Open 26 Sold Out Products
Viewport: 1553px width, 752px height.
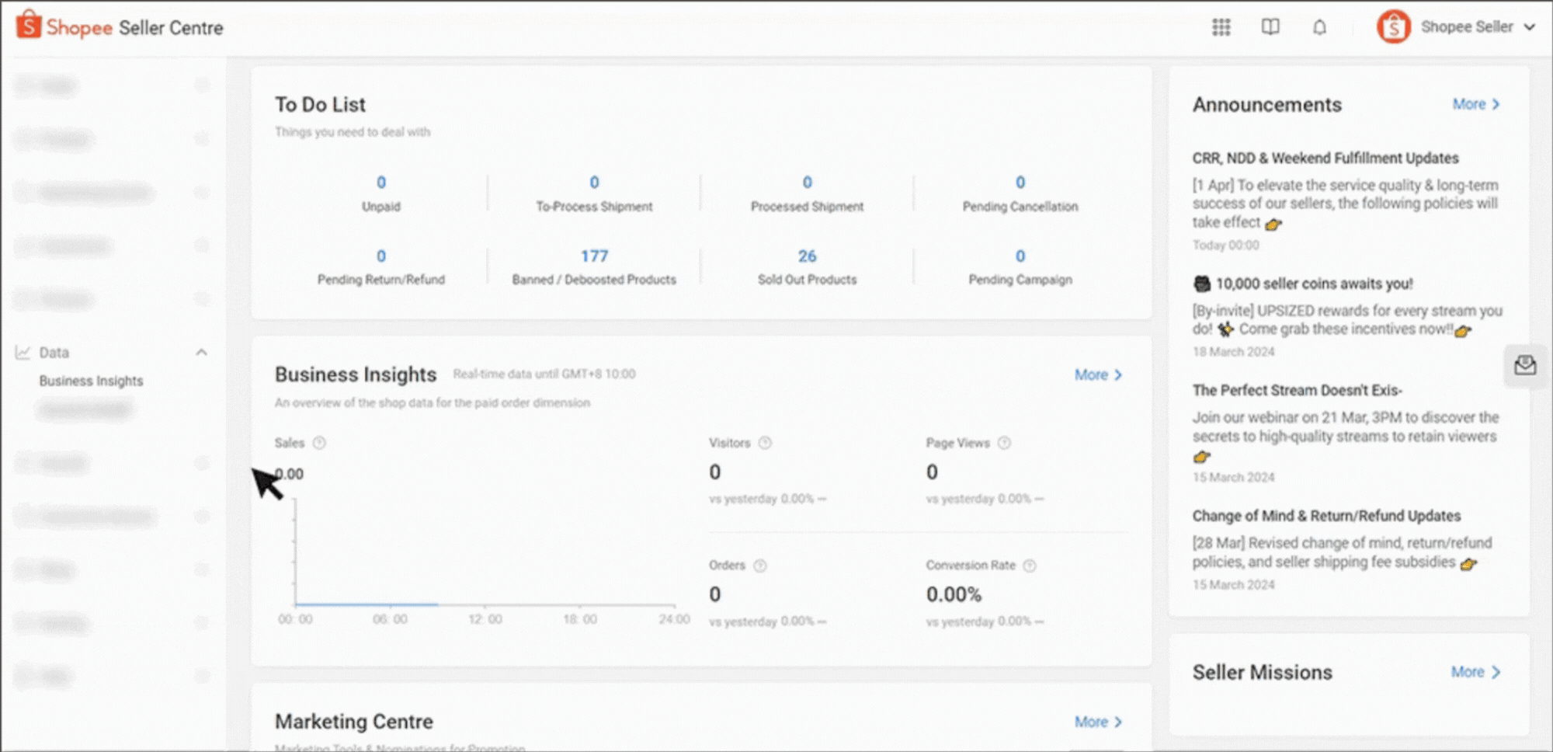pyautogui.click(x=807, y=267)
